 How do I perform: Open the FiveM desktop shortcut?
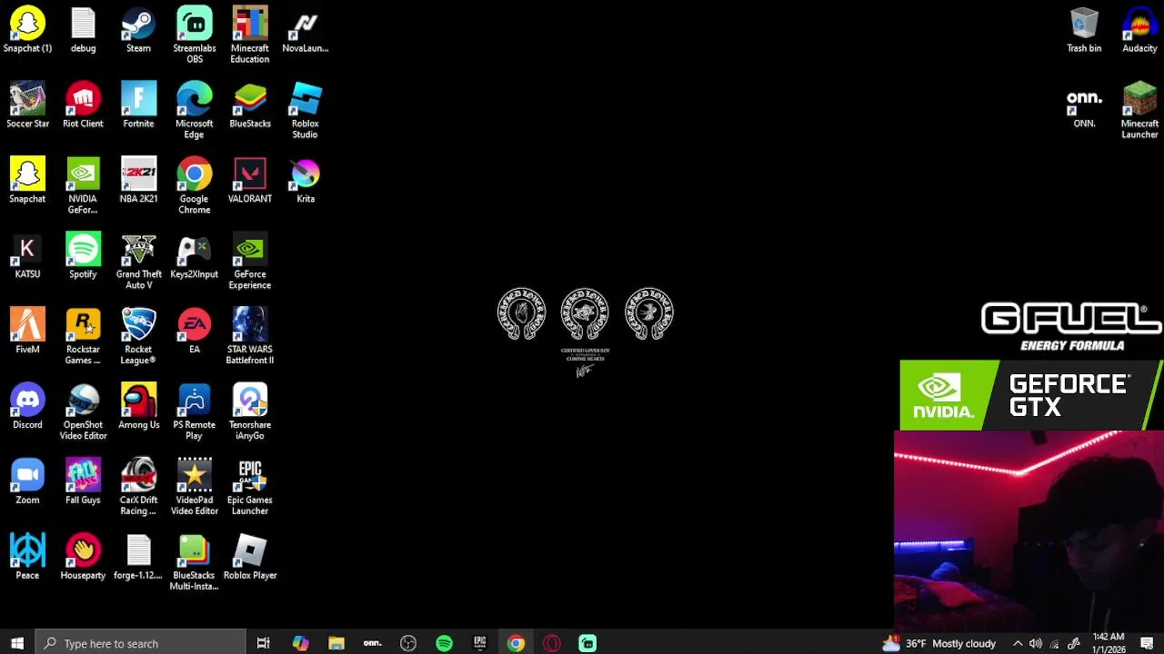[27, 332]
